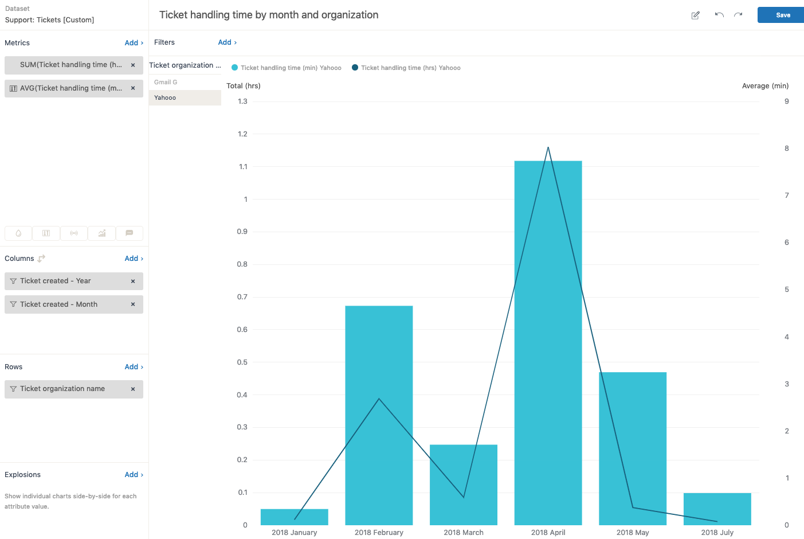Expand the Add menu for Metrics
Viewport: 804px width, 539px height.
[134, 43]
